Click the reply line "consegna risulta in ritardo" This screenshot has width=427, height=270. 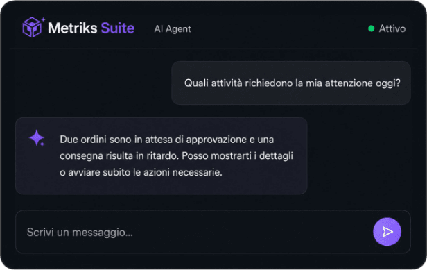[119, 156]
